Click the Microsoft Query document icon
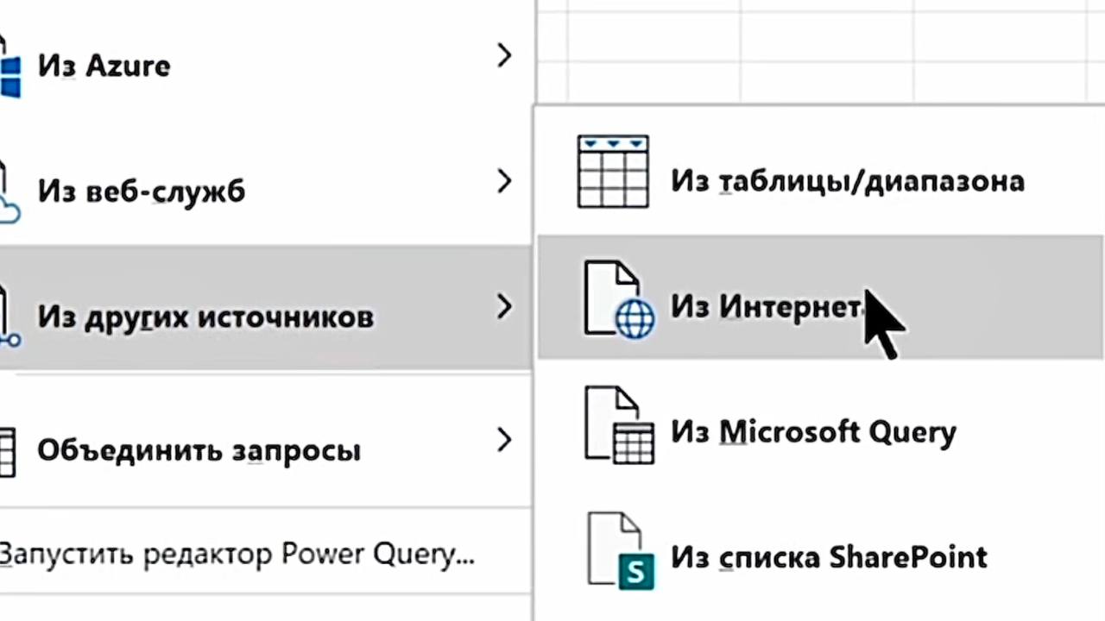The height and width of the screenshot is (621, 1105). tap(619, 425)
